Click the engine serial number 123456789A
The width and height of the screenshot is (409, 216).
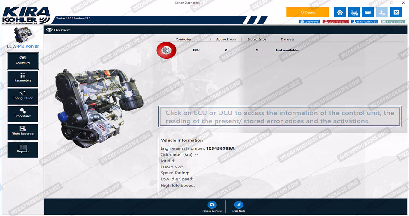[x=220, y=148]
